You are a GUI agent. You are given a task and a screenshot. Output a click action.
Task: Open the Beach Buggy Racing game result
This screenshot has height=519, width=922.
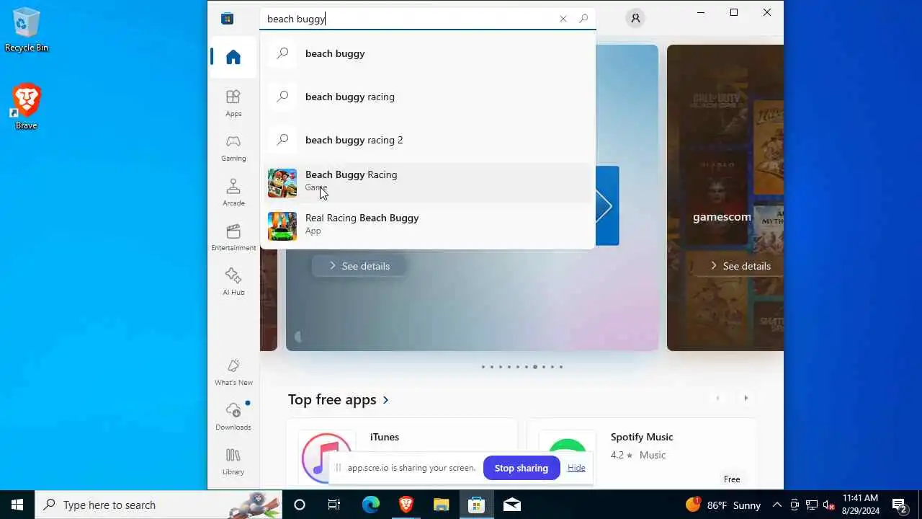[428, 183]
